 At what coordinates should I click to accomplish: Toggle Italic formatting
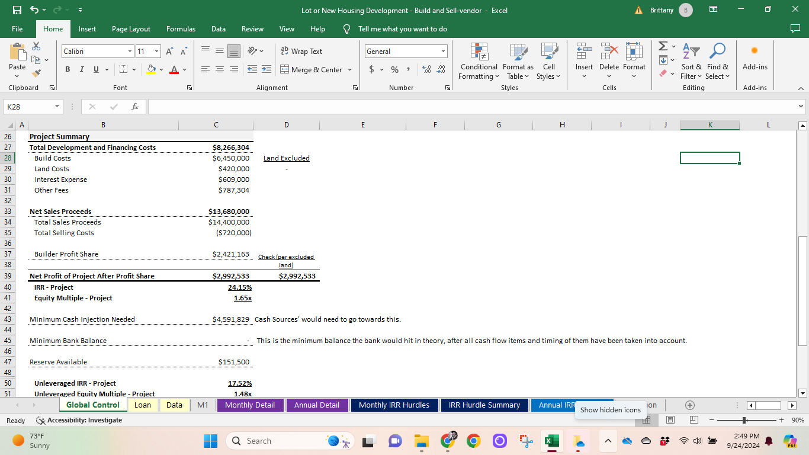pyautogui.click(x=82, y=69)
